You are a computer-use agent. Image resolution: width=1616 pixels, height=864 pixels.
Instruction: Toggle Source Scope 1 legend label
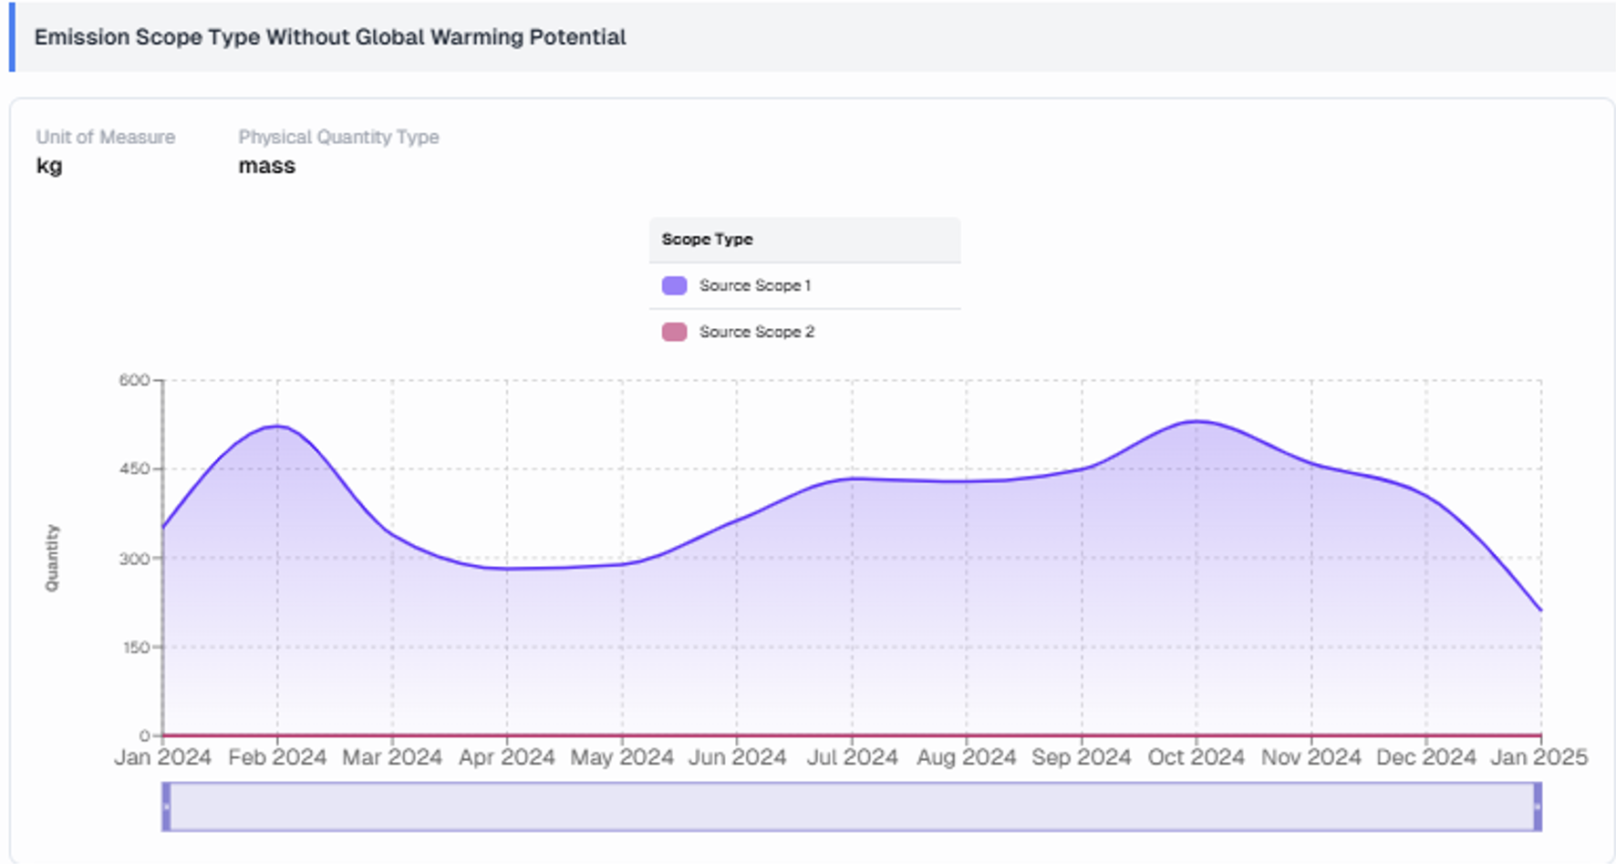coord(754,285)
